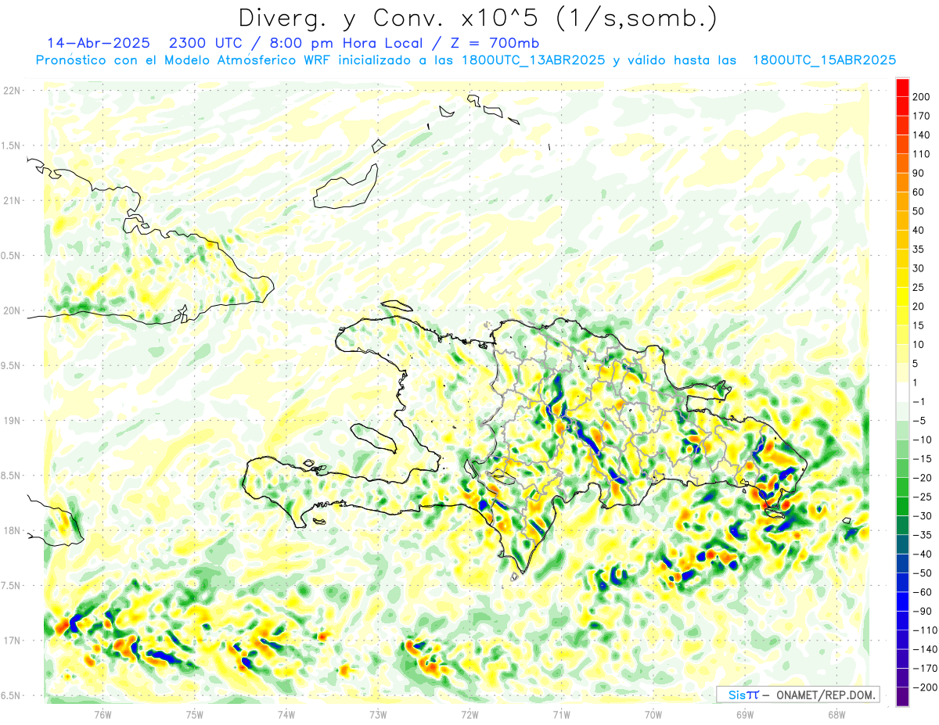Click the red swatch above 200 on colorbar
939x725 pixels.
[902, 88]
